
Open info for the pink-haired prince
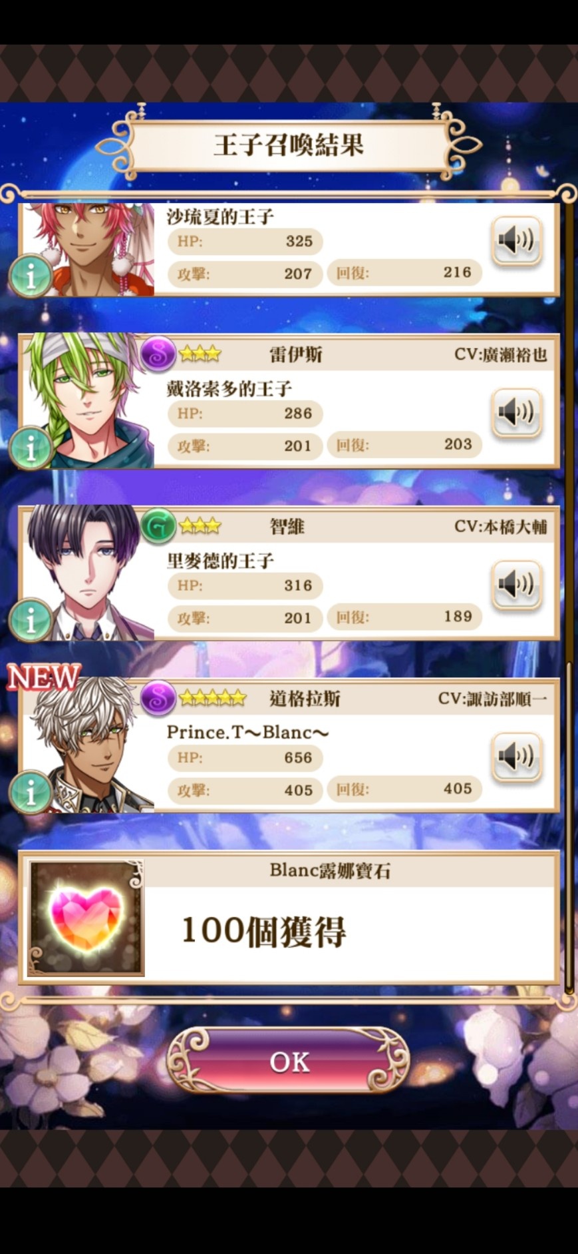pos(31,276)
